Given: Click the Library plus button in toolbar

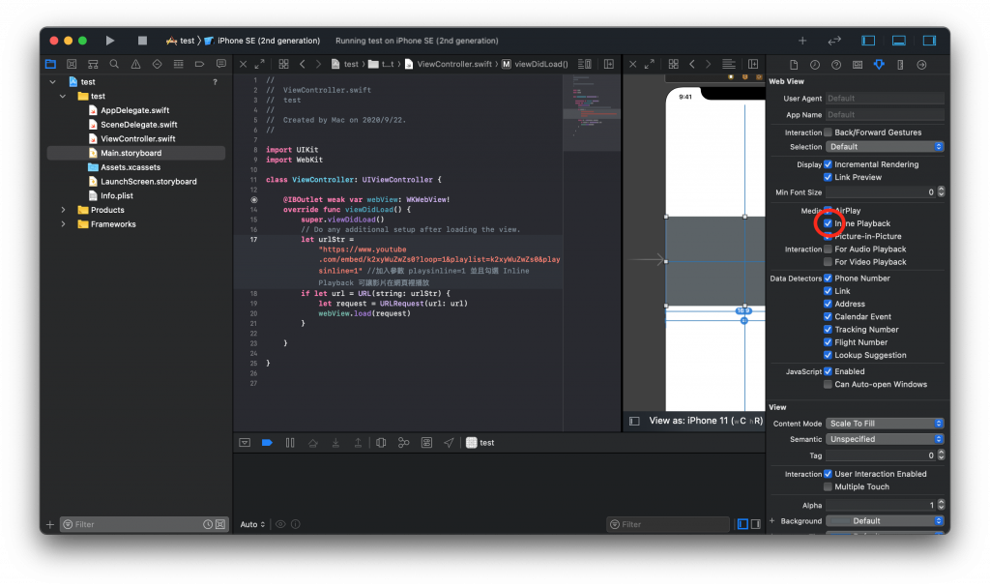Looking at the screenshot, I should [x=801, y=41].
